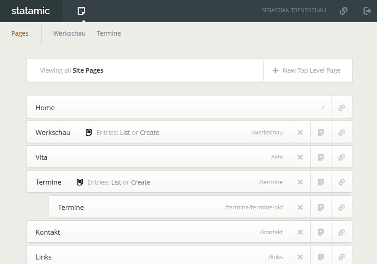Click the Pages document icon in top bar
The image size is (377, 264).
81,11
